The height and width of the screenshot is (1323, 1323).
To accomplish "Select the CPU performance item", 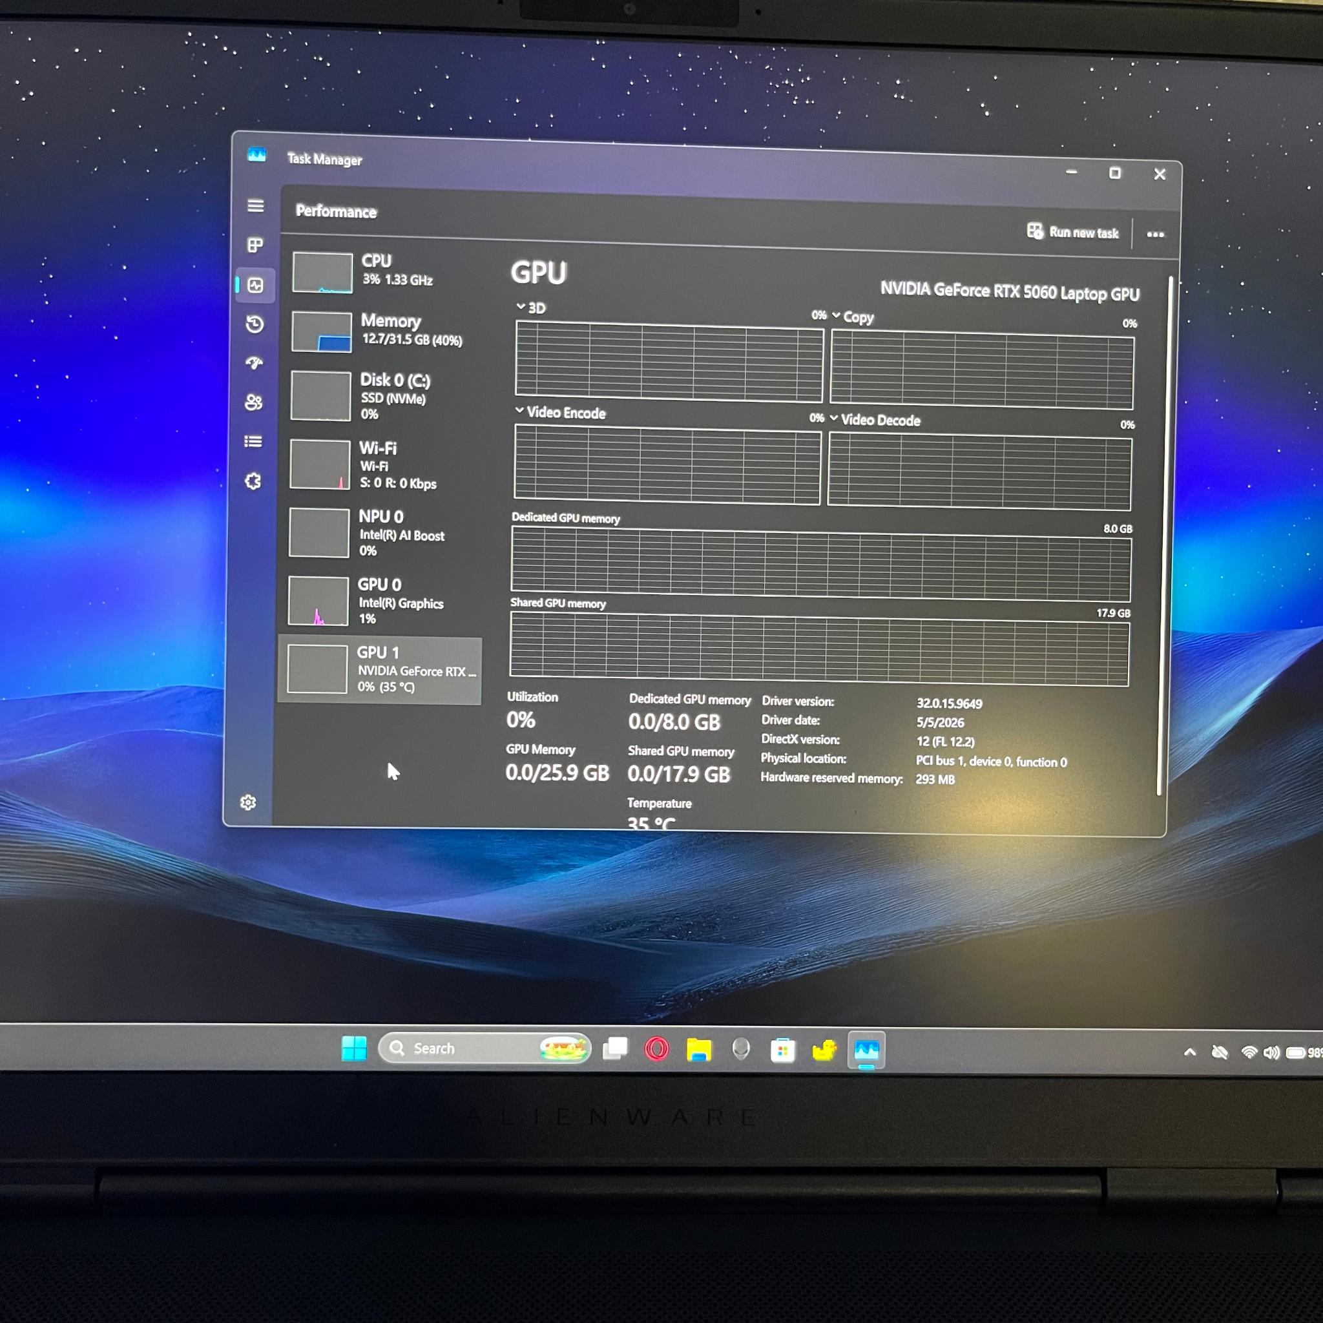I will (x=384, y=272).
